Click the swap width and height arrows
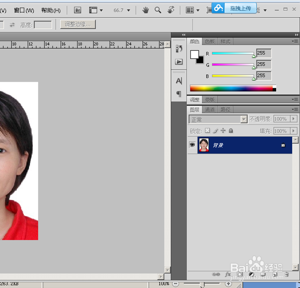Image resolution: width=300 pixels, height=288 pixels. (12, 25)
